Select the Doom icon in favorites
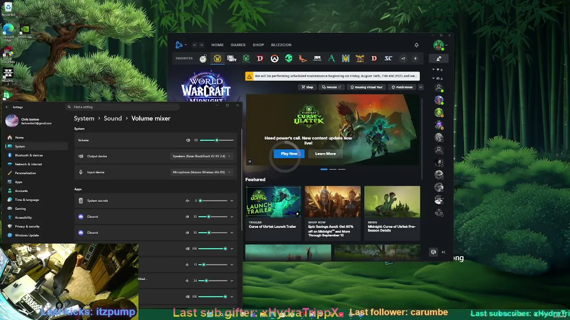The height and width of the screenshot is (320, 570). [x=317, y=58]
